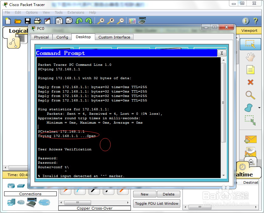Click the Open folder toolbar icon
The height and width of the screenshot is (213, 264).
(x=18, y=21)
